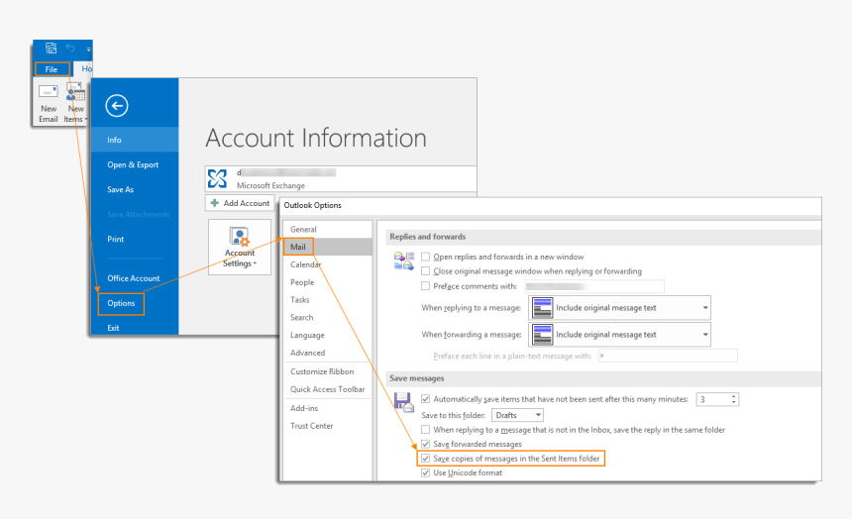Toggle Save copies in Sent Items folder
The image size is (852, 519).
(x=425, y=459)
